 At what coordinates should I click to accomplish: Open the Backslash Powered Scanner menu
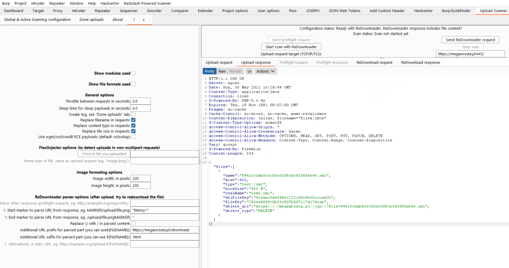tap(147, 3)
